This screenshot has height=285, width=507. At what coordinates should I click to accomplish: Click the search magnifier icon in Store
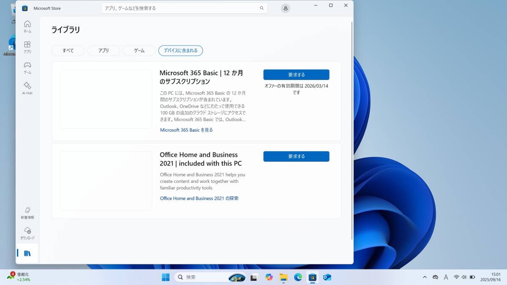(262, 8)
